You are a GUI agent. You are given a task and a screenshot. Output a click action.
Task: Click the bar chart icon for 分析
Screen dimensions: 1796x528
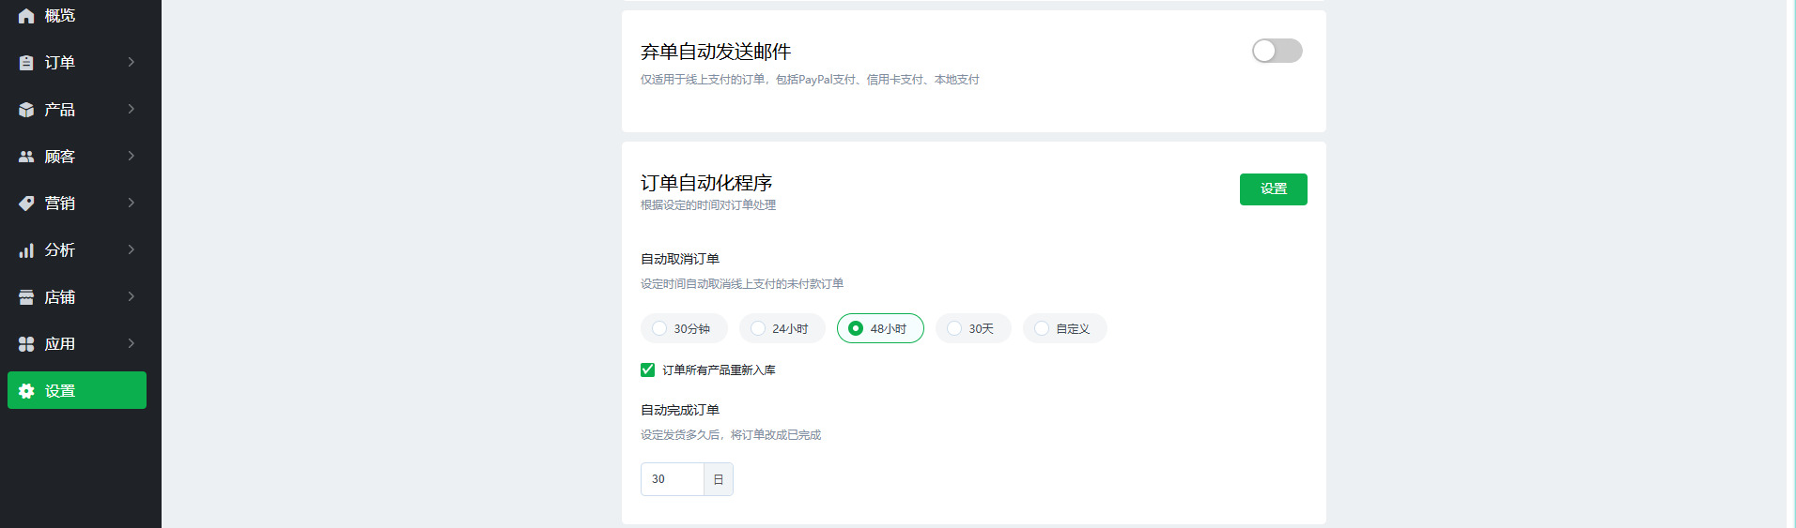point(26,250)
